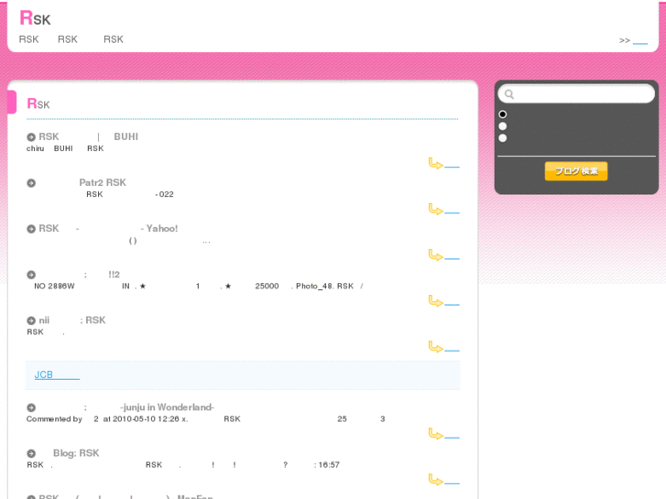Click bullet icon beside 'junju in Wonderland'

click(31, 407)
